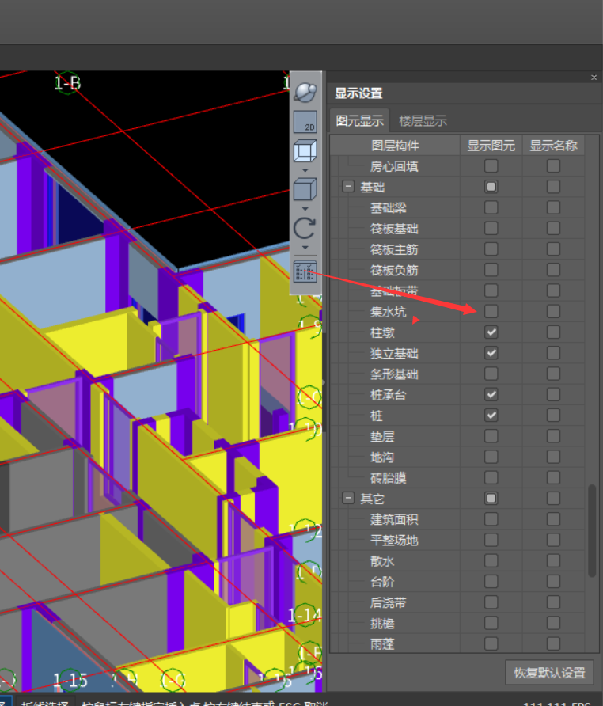Click the rotate view arrow icon

point(305,229)
